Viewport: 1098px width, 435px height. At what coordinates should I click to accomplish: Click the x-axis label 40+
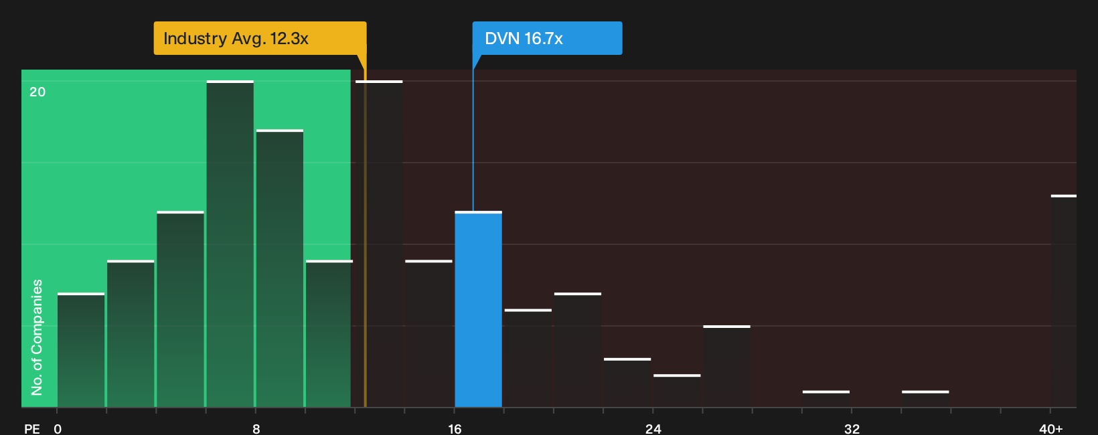1050,428
